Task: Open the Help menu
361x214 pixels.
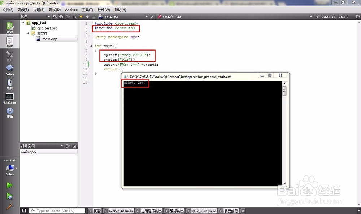Action: (120, 10)
